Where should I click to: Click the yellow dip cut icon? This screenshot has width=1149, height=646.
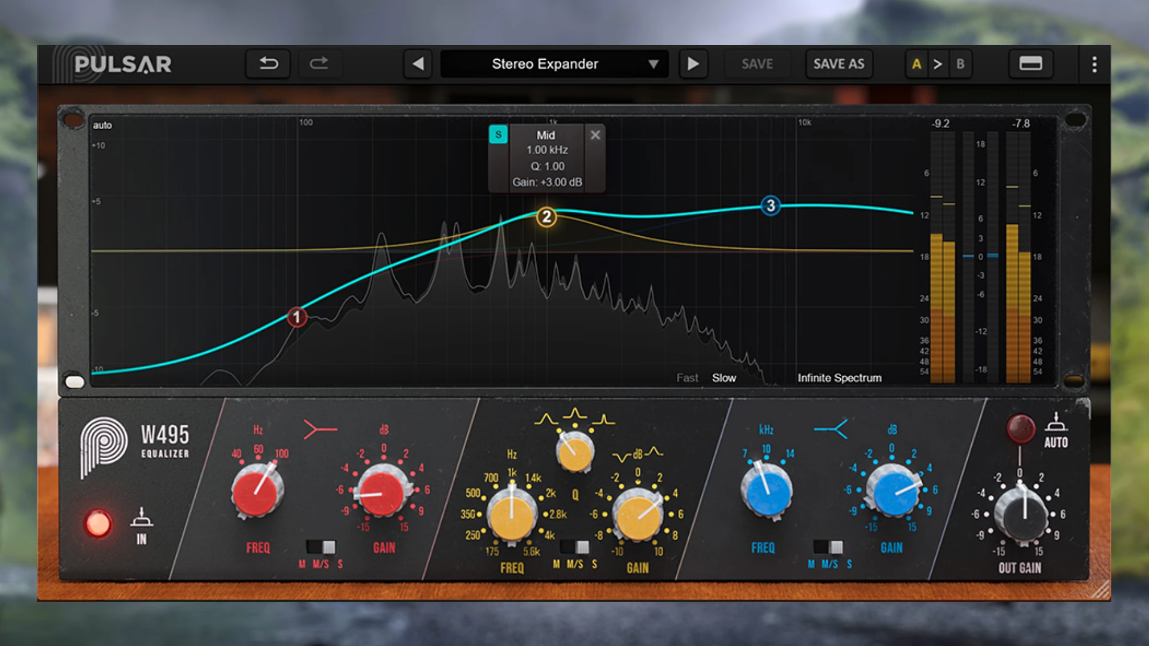coord(622,458)
